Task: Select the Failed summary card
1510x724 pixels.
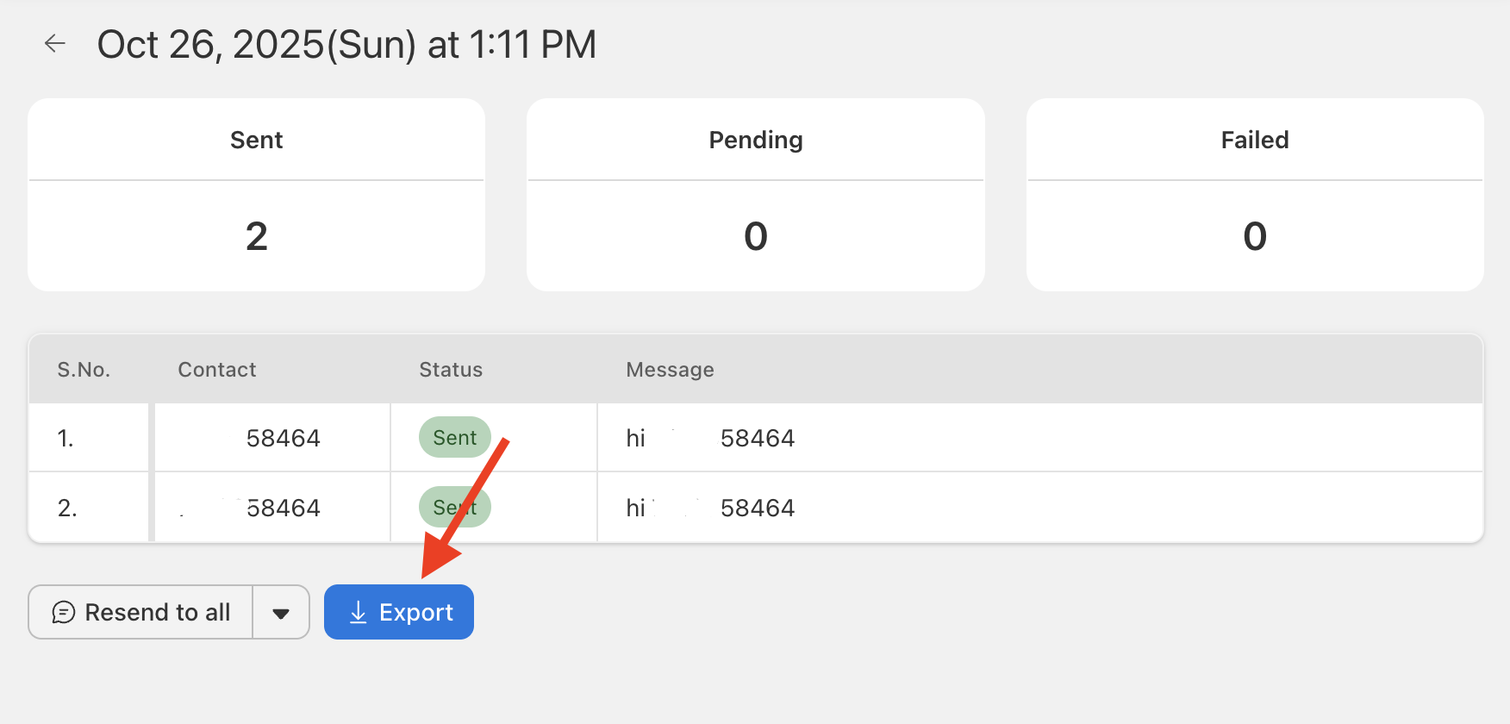Action: 1254,195
